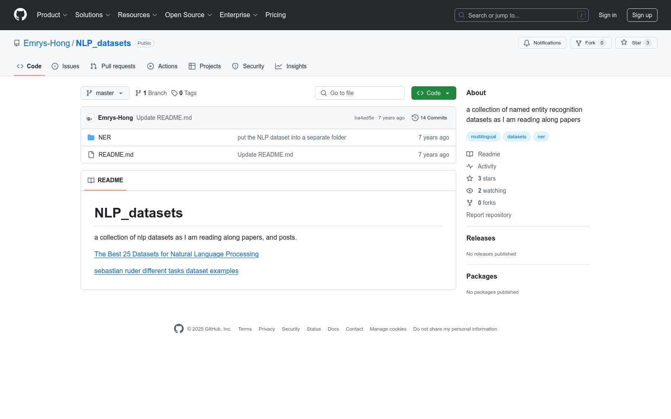This screenshot has width=671, height=419.
Task: Click Manage cookies in footer
Action: click(388, 329)
